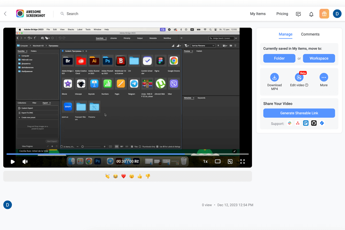The image size is (345, 230).
Task: Open the Pricing page
Action: tap(282, 14)
